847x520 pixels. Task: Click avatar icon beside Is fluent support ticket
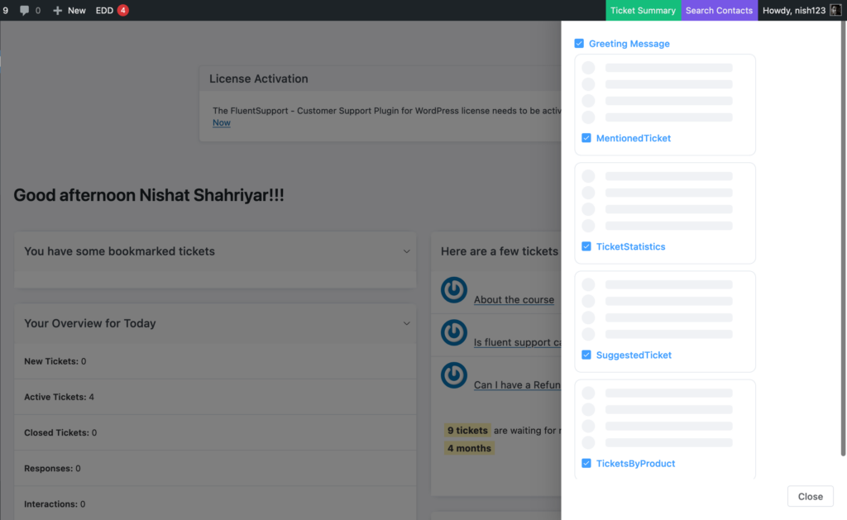point(454,332)
